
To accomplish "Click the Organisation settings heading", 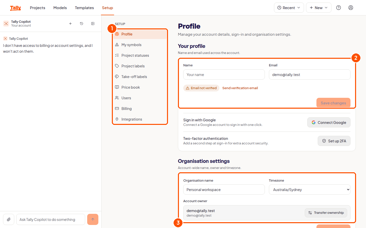I will point(204,161).
